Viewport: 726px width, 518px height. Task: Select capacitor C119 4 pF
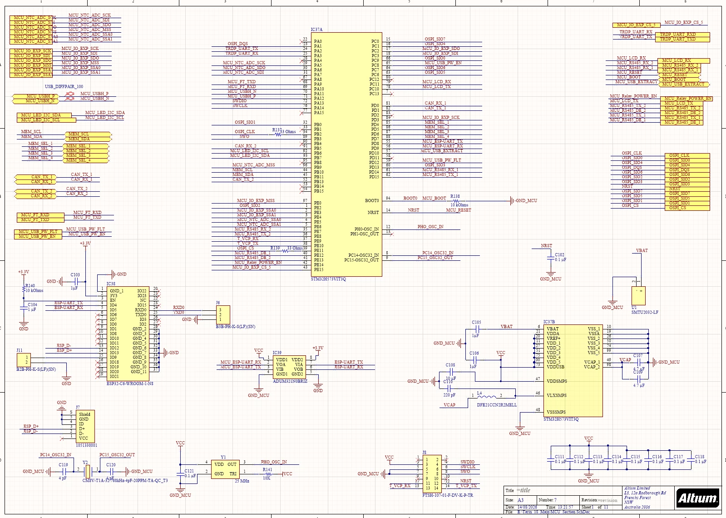click(63, 471)
